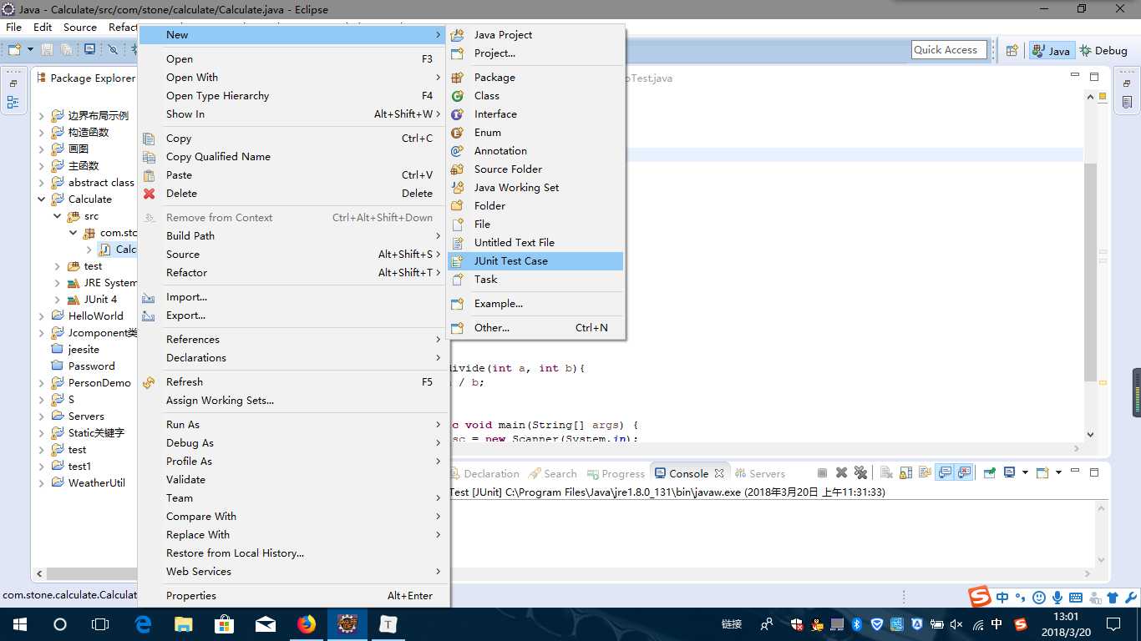Open the File menu in menu bar

[14, 28]
